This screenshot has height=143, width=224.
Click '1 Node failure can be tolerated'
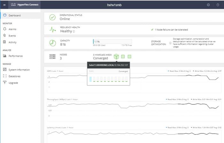pos(171,30)
